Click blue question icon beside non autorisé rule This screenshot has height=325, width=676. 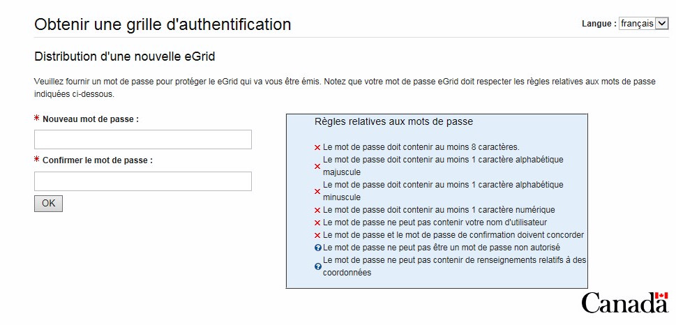click(318, 248)
